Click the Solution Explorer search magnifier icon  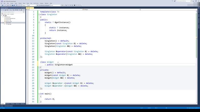(23, 12)
